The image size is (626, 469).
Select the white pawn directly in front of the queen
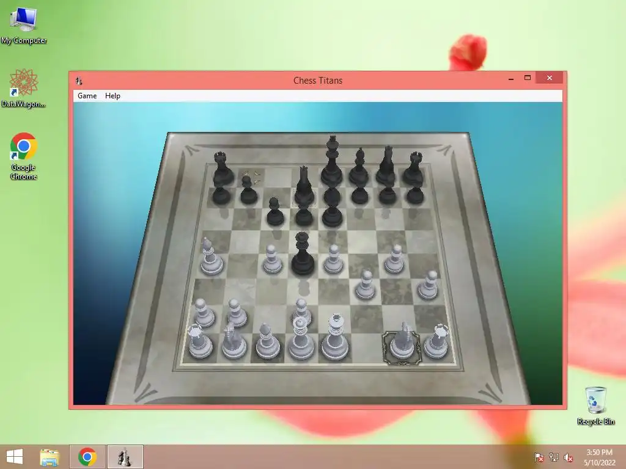coord(301,312)
